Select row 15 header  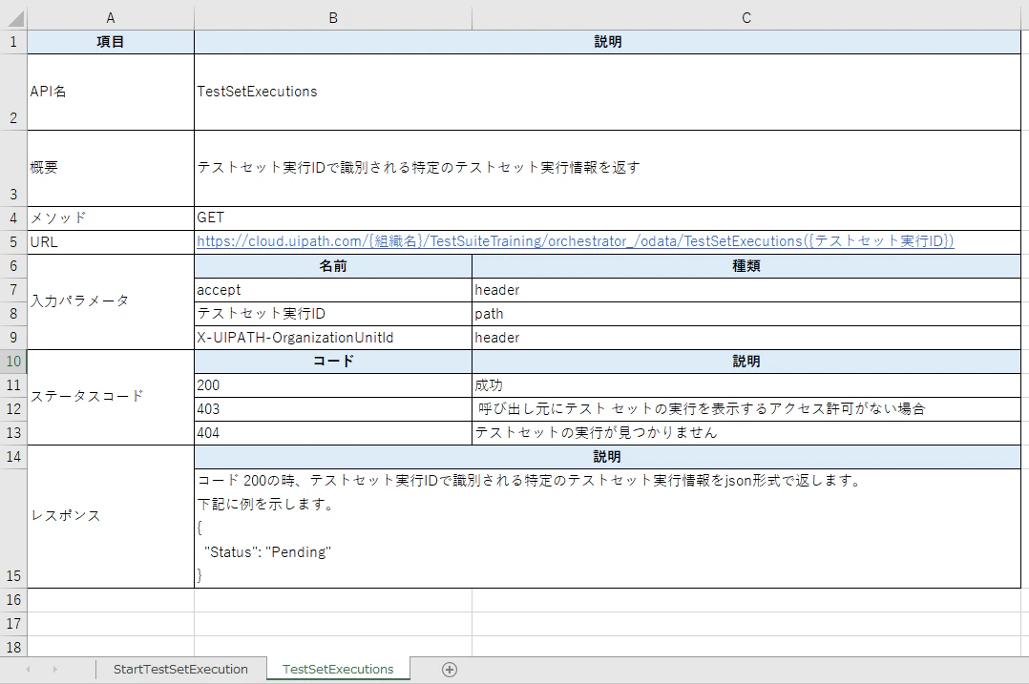tap(13, 529)
